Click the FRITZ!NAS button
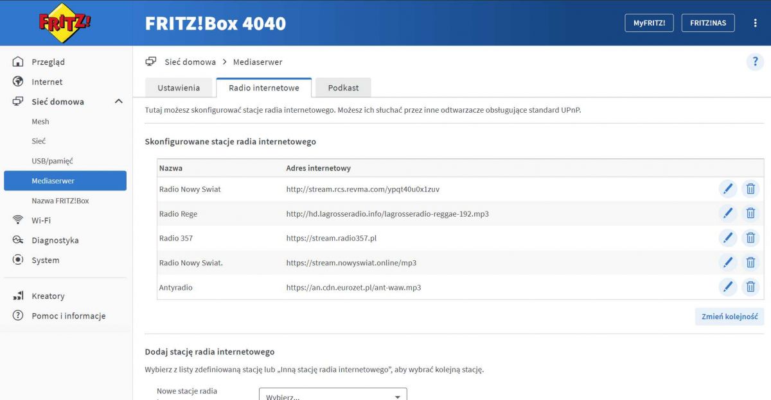 point(708,23)
